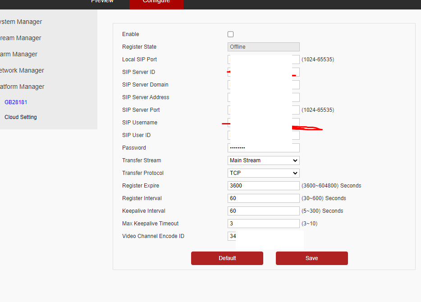Click the 'SIP Server Domain' label
Image resolution: width=421 pixels, height=302 pixels.
(145, 85)
